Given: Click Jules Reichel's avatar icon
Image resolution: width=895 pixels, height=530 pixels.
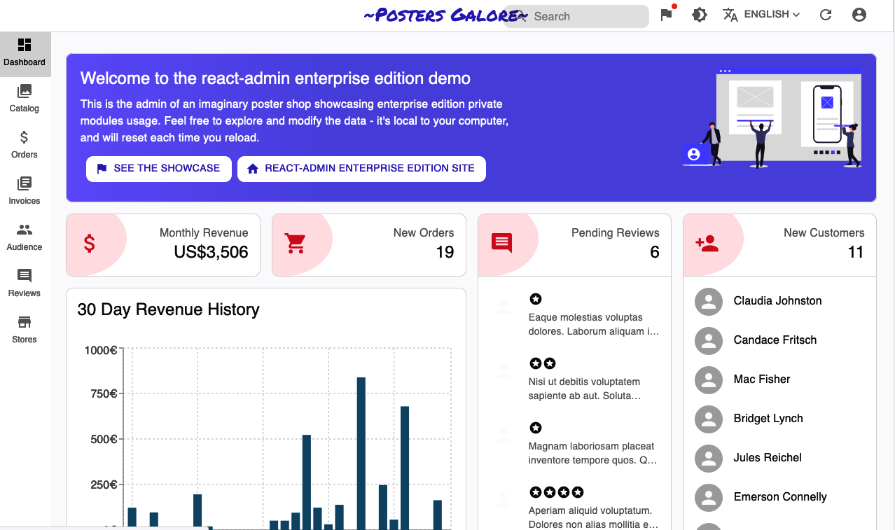Looking at the screenshot, I should click(709, 459).
